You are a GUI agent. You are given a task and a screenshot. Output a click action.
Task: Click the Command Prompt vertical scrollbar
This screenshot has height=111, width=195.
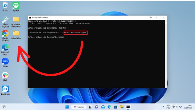tap(166, 54)
